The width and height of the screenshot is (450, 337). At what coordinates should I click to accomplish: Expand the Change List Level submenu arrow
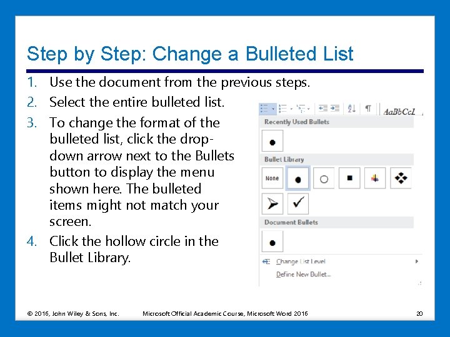coord(417,261)
